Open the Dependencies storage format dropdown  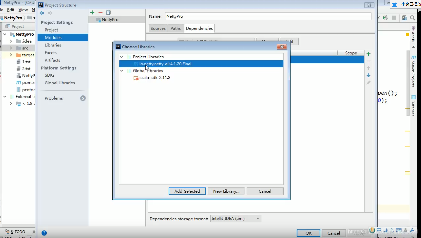pos(235,219)
